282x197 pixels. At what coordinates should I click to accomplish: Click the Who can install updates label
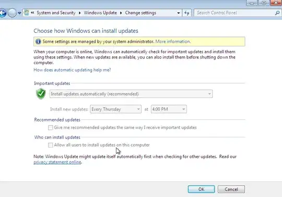tap(57, 137)
